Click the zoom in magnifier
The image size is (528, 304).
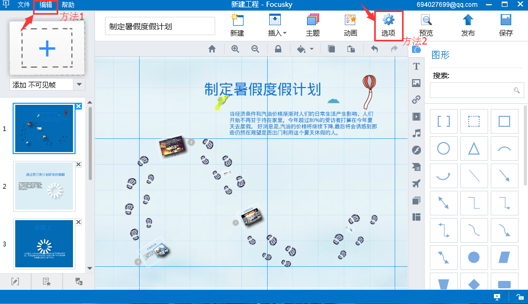coord(235,49)
